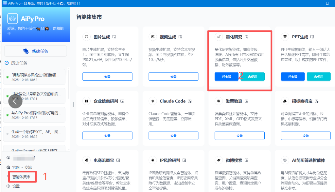Viewport: 335px width, 192px height.
Task: Click the 量化研究 chart icon
Action: tap(219, 37)
